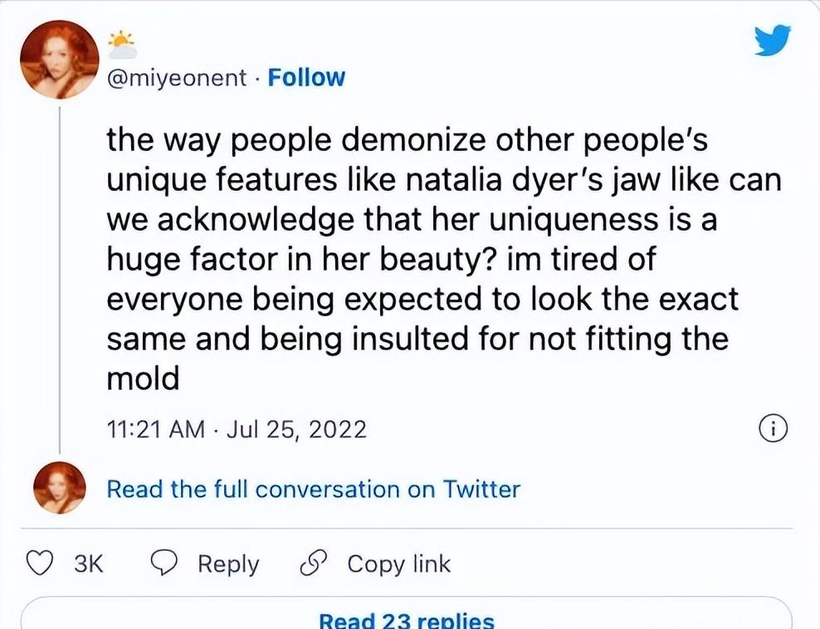Click the small avatar beside the conversation link
Image resolution: width=820 pixels, height=629 pixels.
click(59, 488)
